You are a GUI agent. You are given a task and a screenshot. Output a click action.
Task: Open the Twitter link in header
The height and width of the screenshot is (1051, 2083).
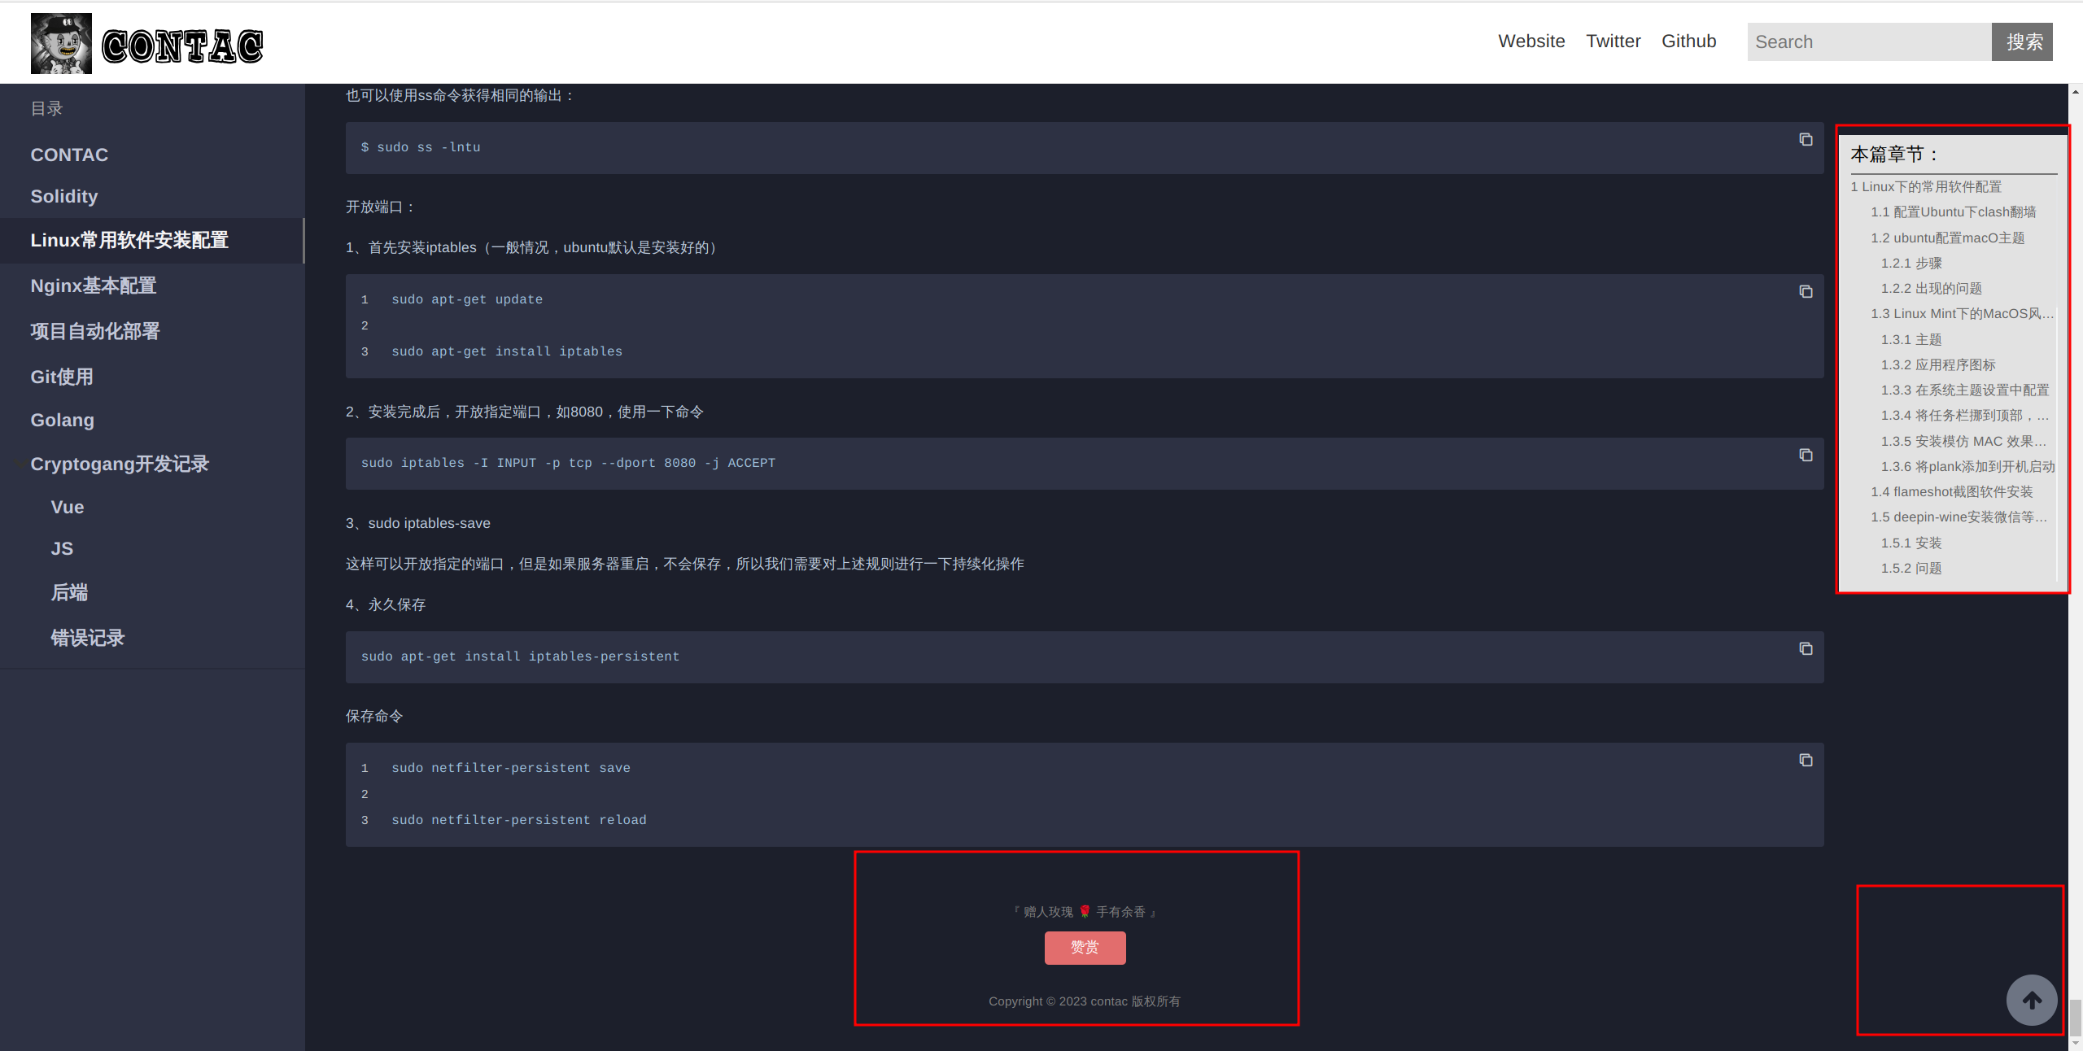tap(1613, 41)
